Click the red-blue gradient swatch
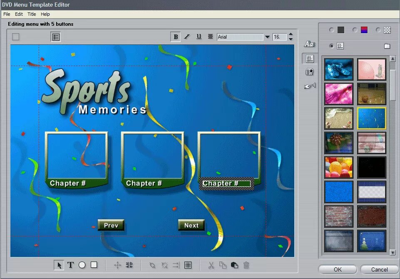400x279 pixels. [x=364, y=30]
